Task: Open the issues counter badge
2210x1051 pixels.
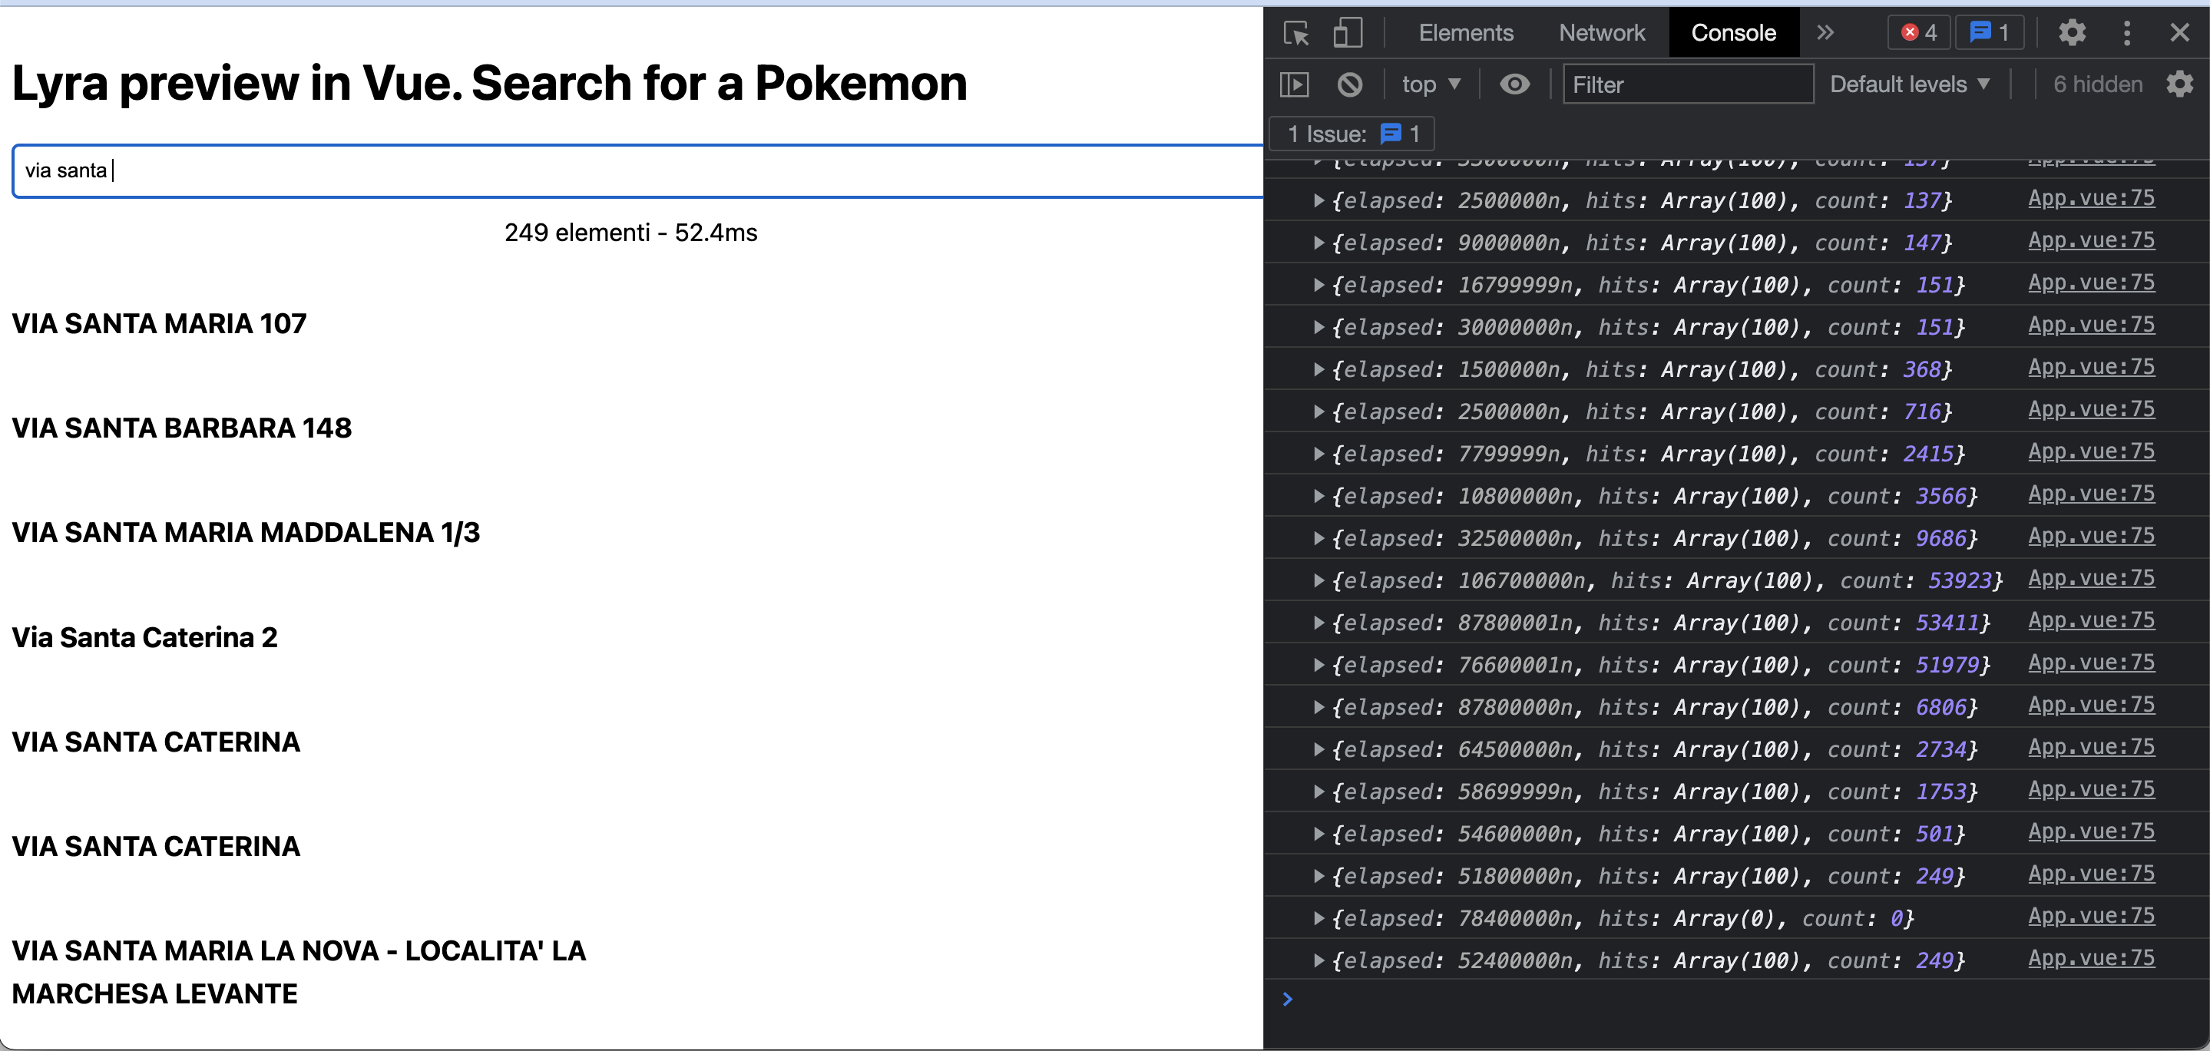Action: (1990, 31)
